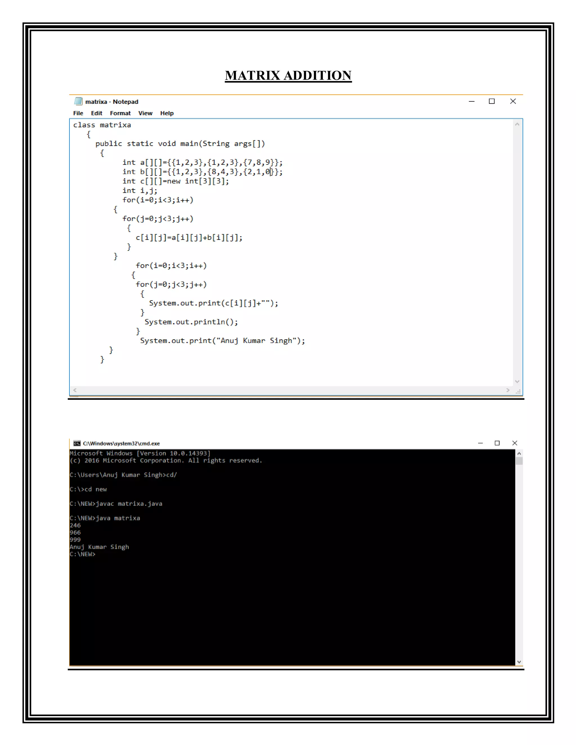Image resolution: width=576 pixels, height=745 pixels.
Task: Click cmd window scrollbar up arrow
Action: (519, 454)
